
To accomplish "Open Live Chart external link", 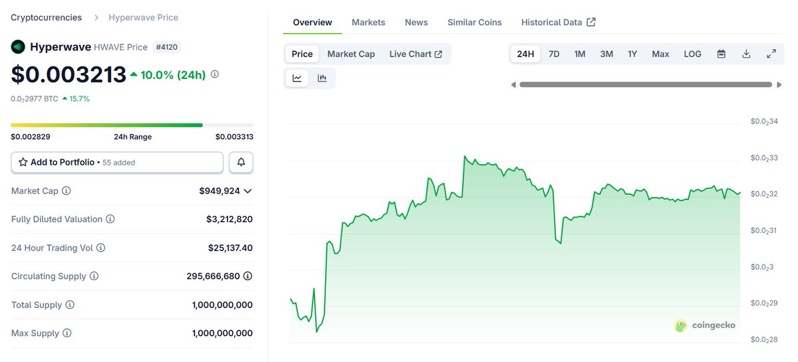I will pyautogui.click(x=416, y=54).
